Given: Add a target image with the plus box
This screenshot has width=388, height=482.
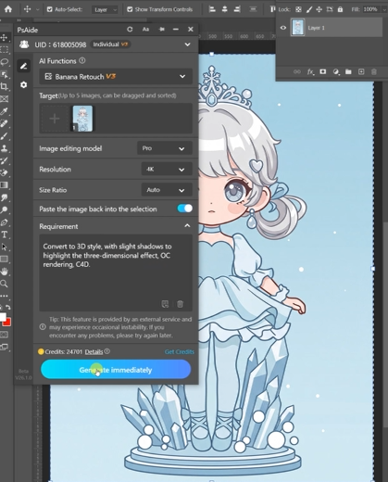Looking at the screenshot, I should coord(55,119).
